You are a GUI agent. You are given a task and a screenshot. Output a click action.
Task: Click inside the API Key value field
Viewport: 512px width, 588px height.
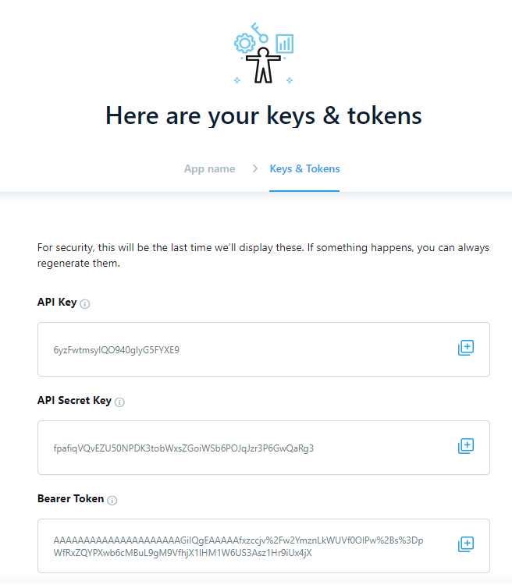tap(264, 349)
